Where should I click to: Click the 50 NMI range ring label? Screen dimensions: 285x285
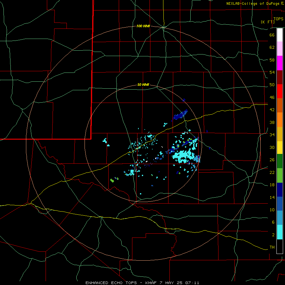coord(143,85)
